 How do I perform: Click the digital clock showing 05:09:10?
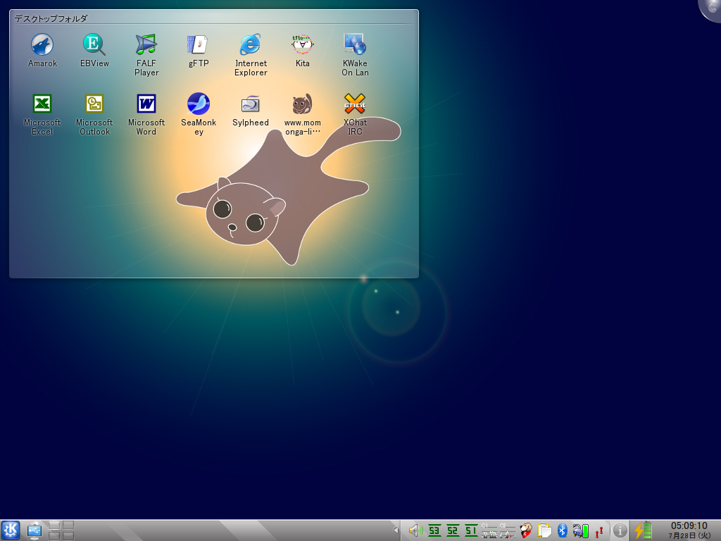[689, 526]
